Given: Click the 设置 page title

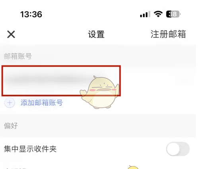Looking at the screenshot, I should [x=96, y=35].
